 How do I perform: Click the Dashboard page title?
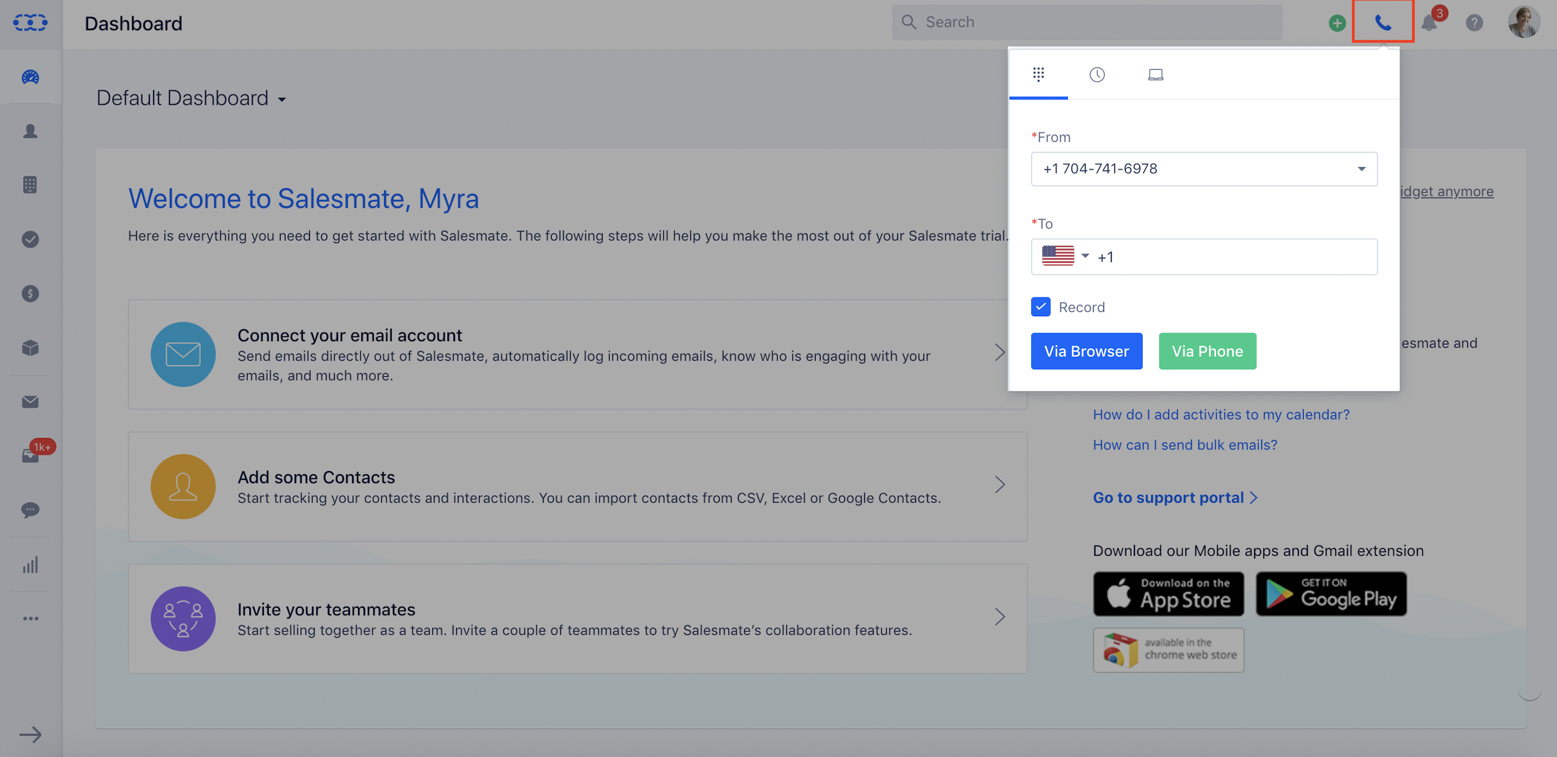134,24
